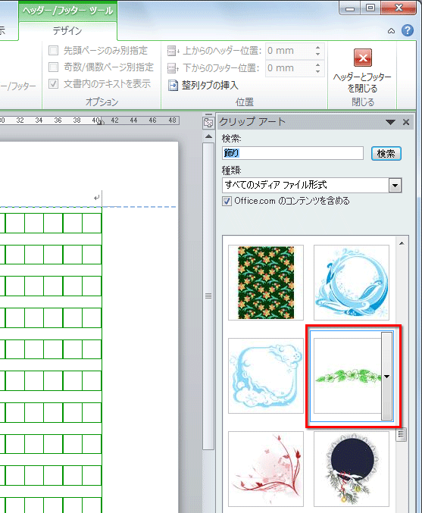Click the クリップ アート pane title
Image resolution: width=422 pixels, height=513 pixels.
pos(252,122)
